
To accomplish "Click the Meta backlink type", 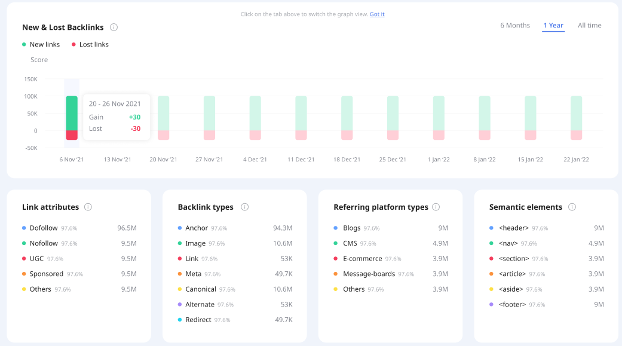I will click(x=235, y=274).
